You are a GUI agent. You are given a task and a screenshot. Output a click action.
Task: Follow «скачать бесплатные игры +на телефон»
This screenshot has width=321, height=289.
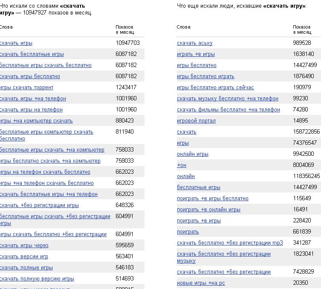49,194
